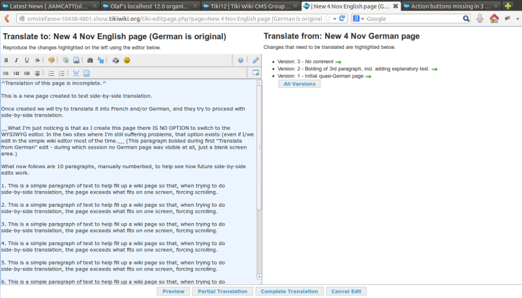The width and height of the screenshot is (522, 298).
Task: Click the editor scrollbar down arrow
Action: pos(259,276)
